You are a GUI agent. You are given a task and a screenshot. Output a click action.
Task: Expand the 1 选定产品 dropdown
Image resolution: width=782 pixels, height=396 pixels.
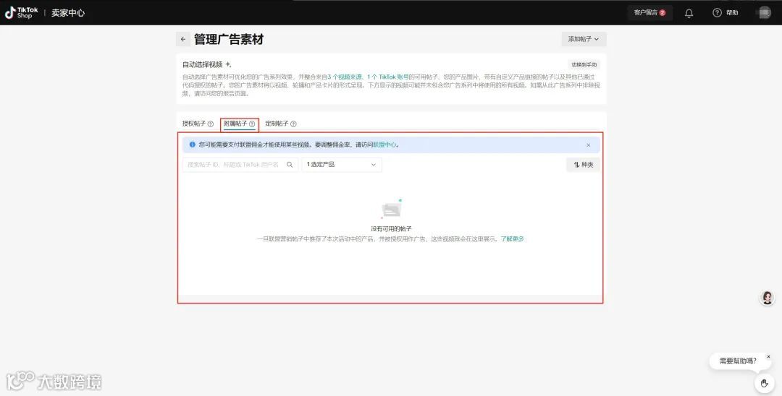coord(342,165)
